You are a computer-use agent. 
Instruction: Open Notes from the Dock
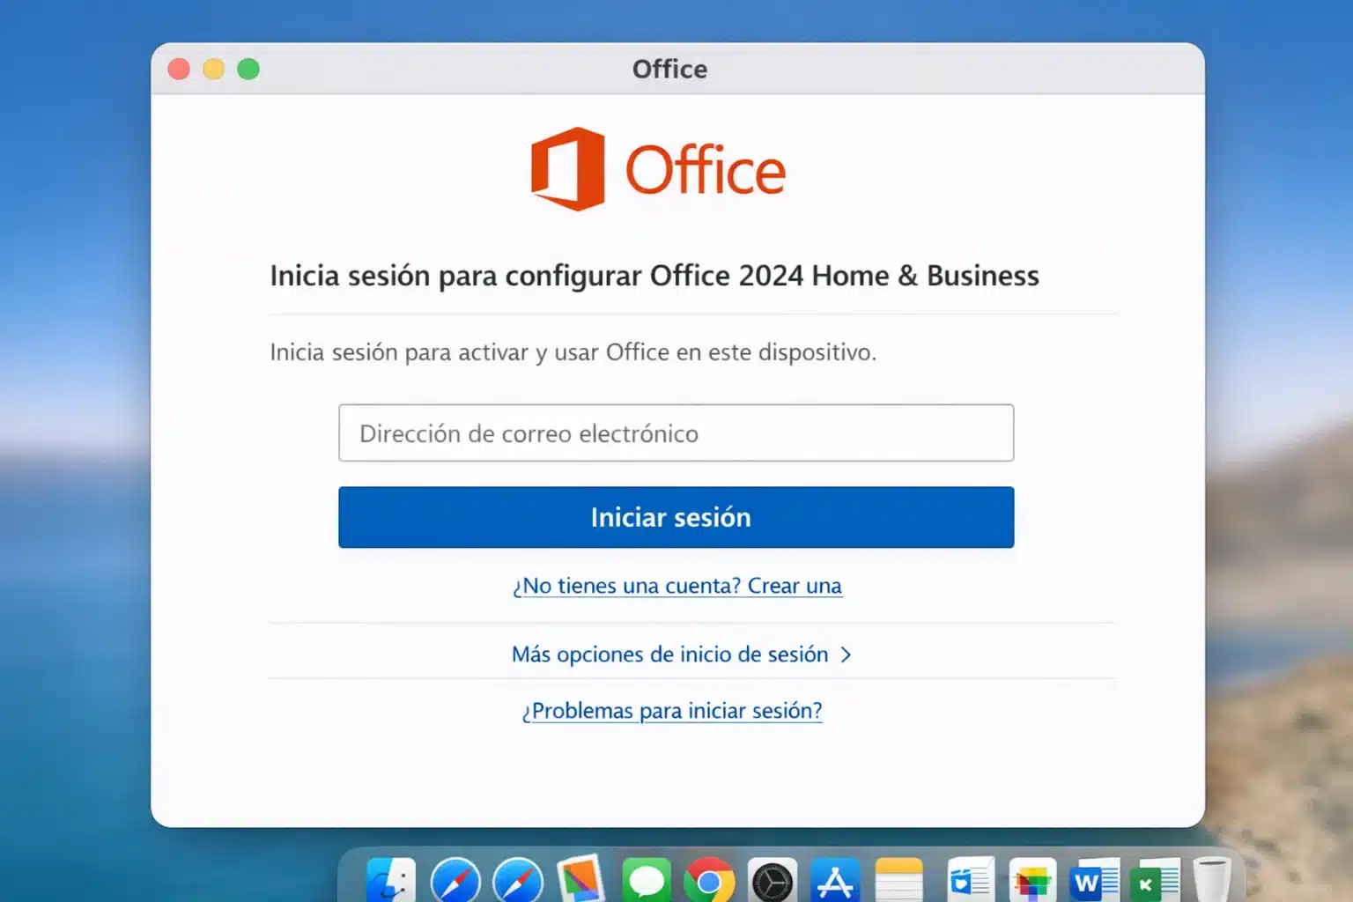pos(898,881)
